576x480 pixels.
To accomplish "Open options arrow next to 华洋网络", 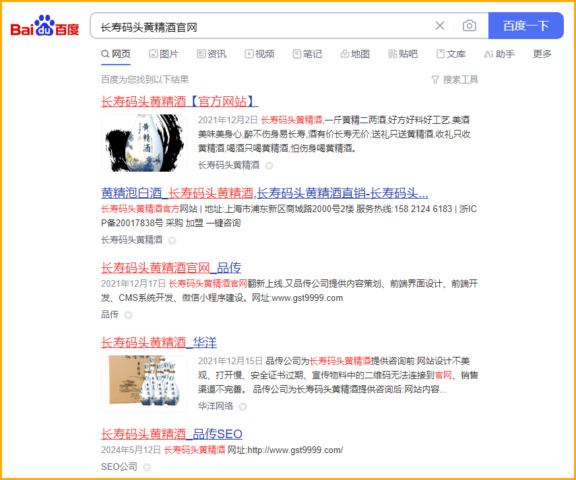I will click(242, 407).
